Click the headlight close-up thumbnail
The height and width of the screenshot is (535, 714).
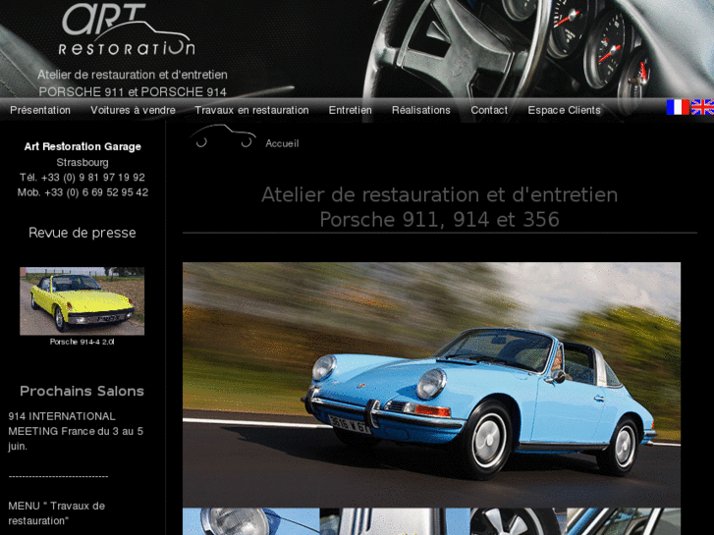click(x=250, y=522)
